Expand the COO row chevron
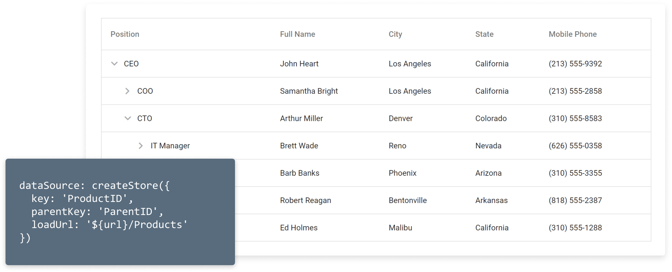This screenshot has width=672, height=272. [127, 91]
